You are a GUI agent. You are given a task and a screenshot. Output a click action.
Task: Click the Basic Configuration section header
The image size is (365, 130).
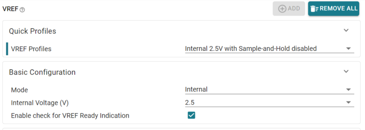coord(42,72)
